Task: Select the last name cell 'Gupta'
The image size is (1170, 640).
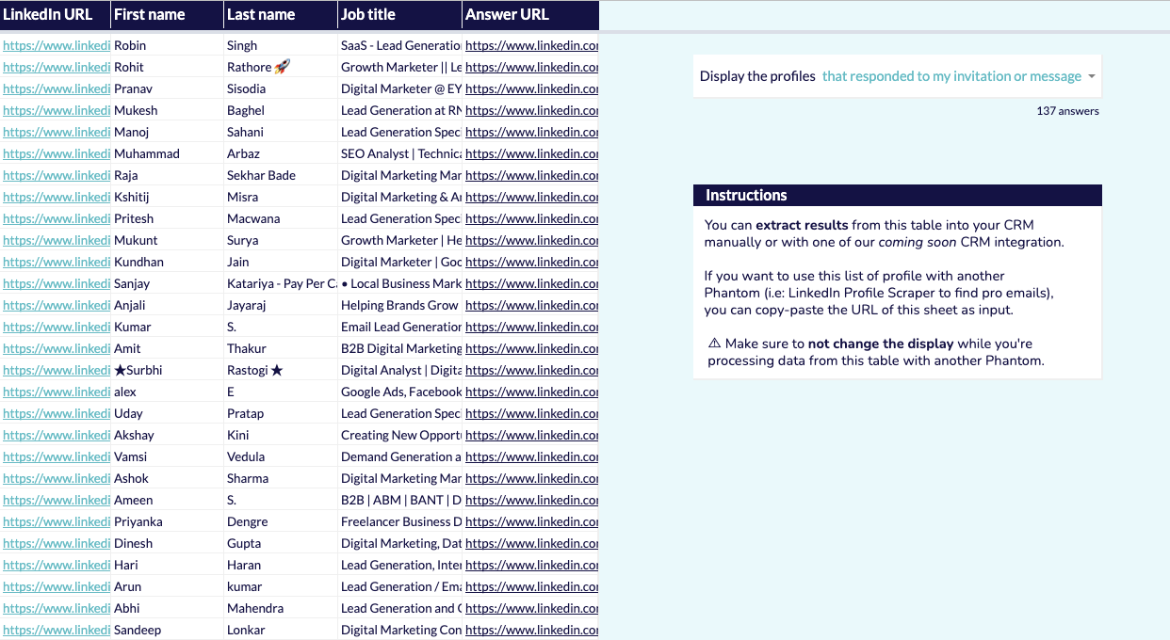Action: coord(281,543)
